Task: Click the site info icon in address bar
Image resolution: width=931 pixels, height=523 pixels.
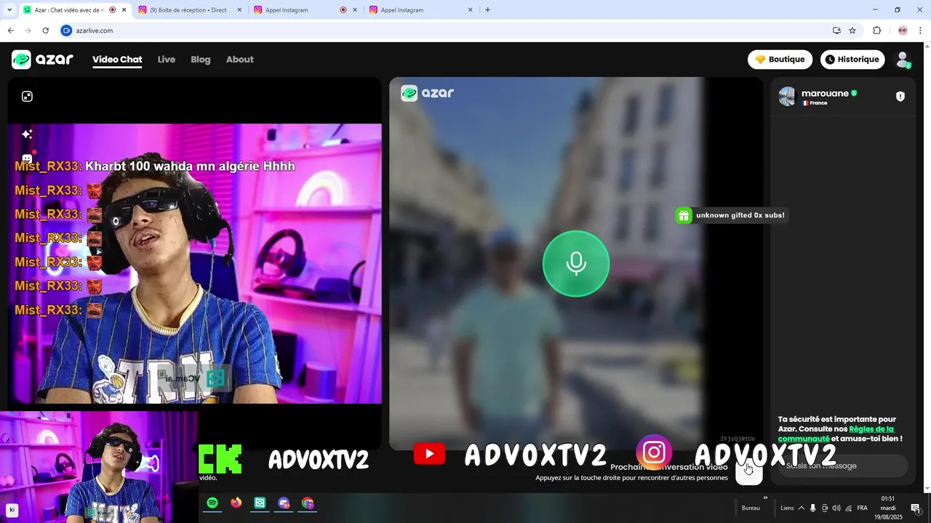Action: tap(66, 31)
